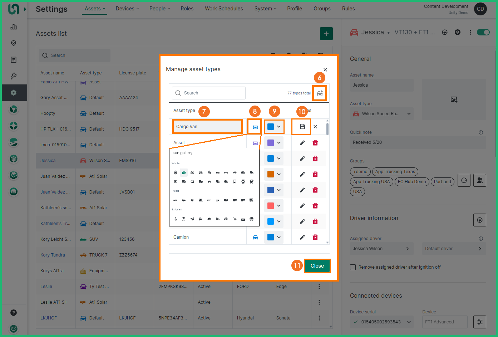Screen dimensions: 498x337
Task: Open the map location pin in sidebar
Action: (x=14, y=43)
